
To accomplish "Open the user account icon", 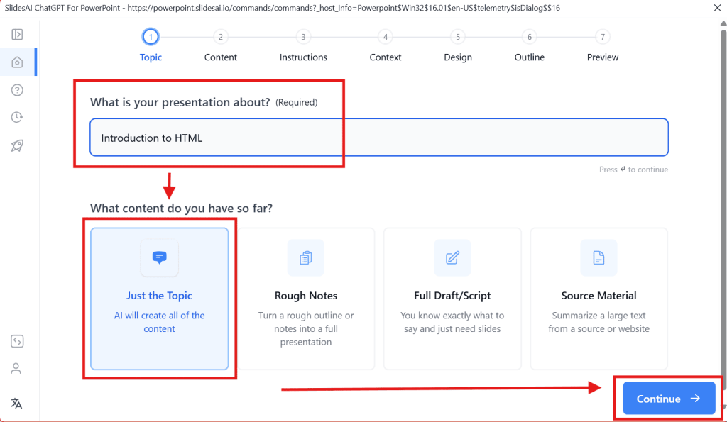I will point(17,368).
